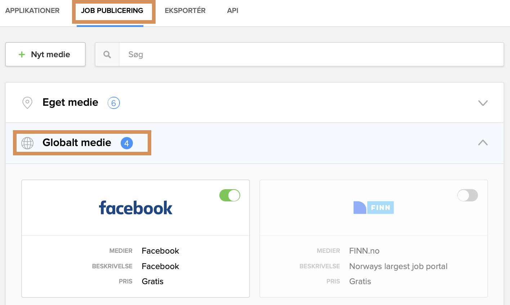Click the green plus icon

22,54
